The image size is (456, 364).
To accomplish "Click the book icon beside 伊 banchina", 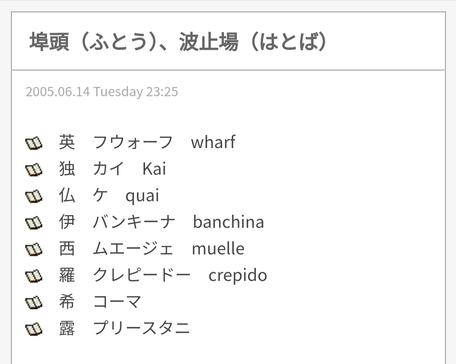I will pyautogui.click(x=34, y=223).
